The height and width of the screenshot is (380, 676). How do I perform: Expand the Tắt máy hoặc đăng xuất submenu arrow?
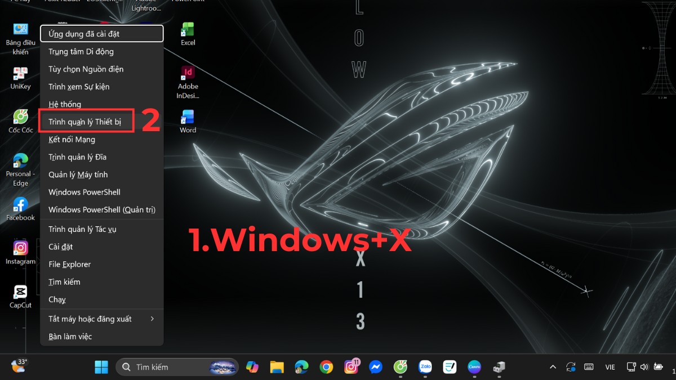(x=152, y=319)
